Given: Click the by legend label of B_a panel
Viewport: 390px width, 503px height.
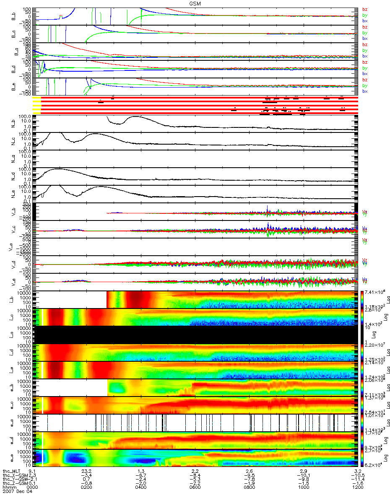Looking at the screenshot, I should [x=365, y=50].
